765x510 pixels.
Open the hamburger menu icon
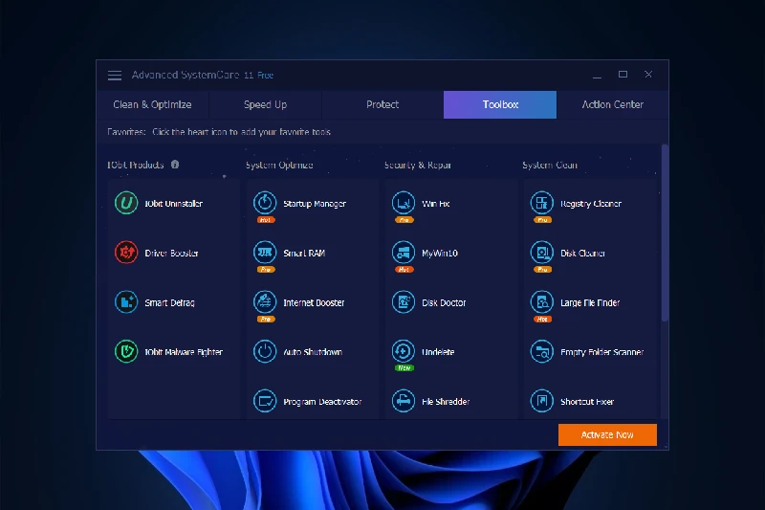point(115,76)
